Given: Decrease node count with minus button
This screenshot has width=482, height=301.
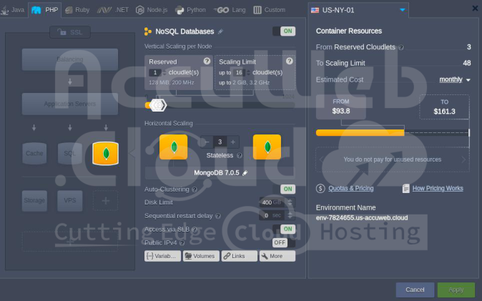Looking at the screenshot, I should point(207,142).
